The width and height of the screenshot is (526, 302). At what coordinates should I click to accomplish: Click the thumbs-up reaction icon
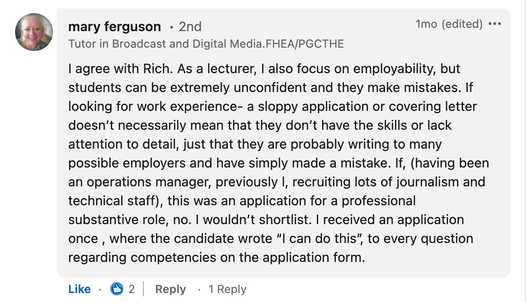coord(116,289)
